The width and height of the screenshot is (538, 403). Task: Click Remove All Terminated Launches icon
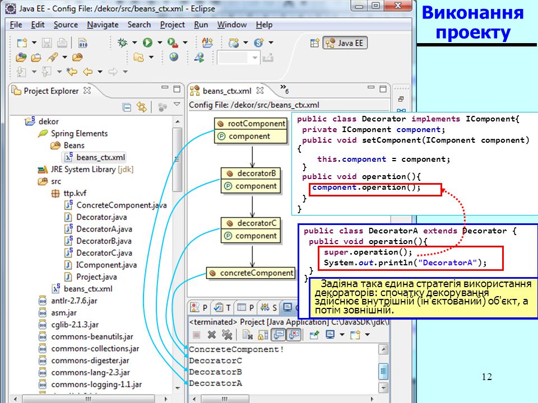[x=227, y=335]
